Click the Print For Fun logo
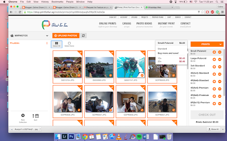Screen dimensions: 227x141 coord(55,25)
